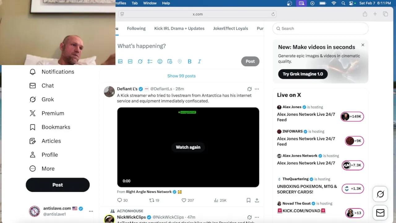Open Spotlight search in menu bar

click(x=343, y=3)
